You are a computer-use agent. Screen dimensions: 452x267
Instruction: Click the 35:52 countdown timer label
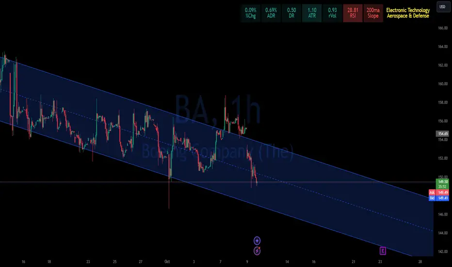[x=443, y=187]
